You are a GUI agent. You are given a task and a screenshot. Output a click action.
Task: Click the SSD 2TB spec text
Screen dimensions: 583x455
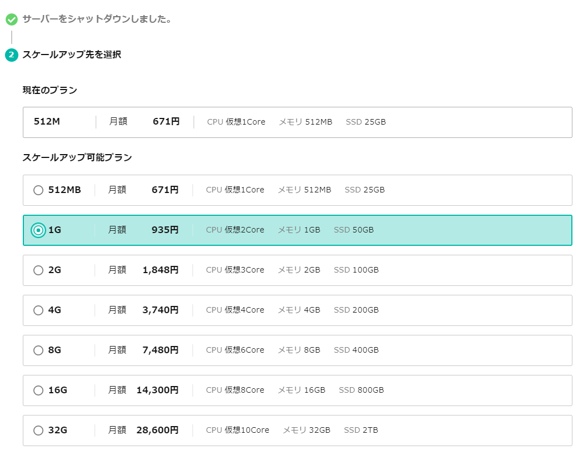point(360,431)
